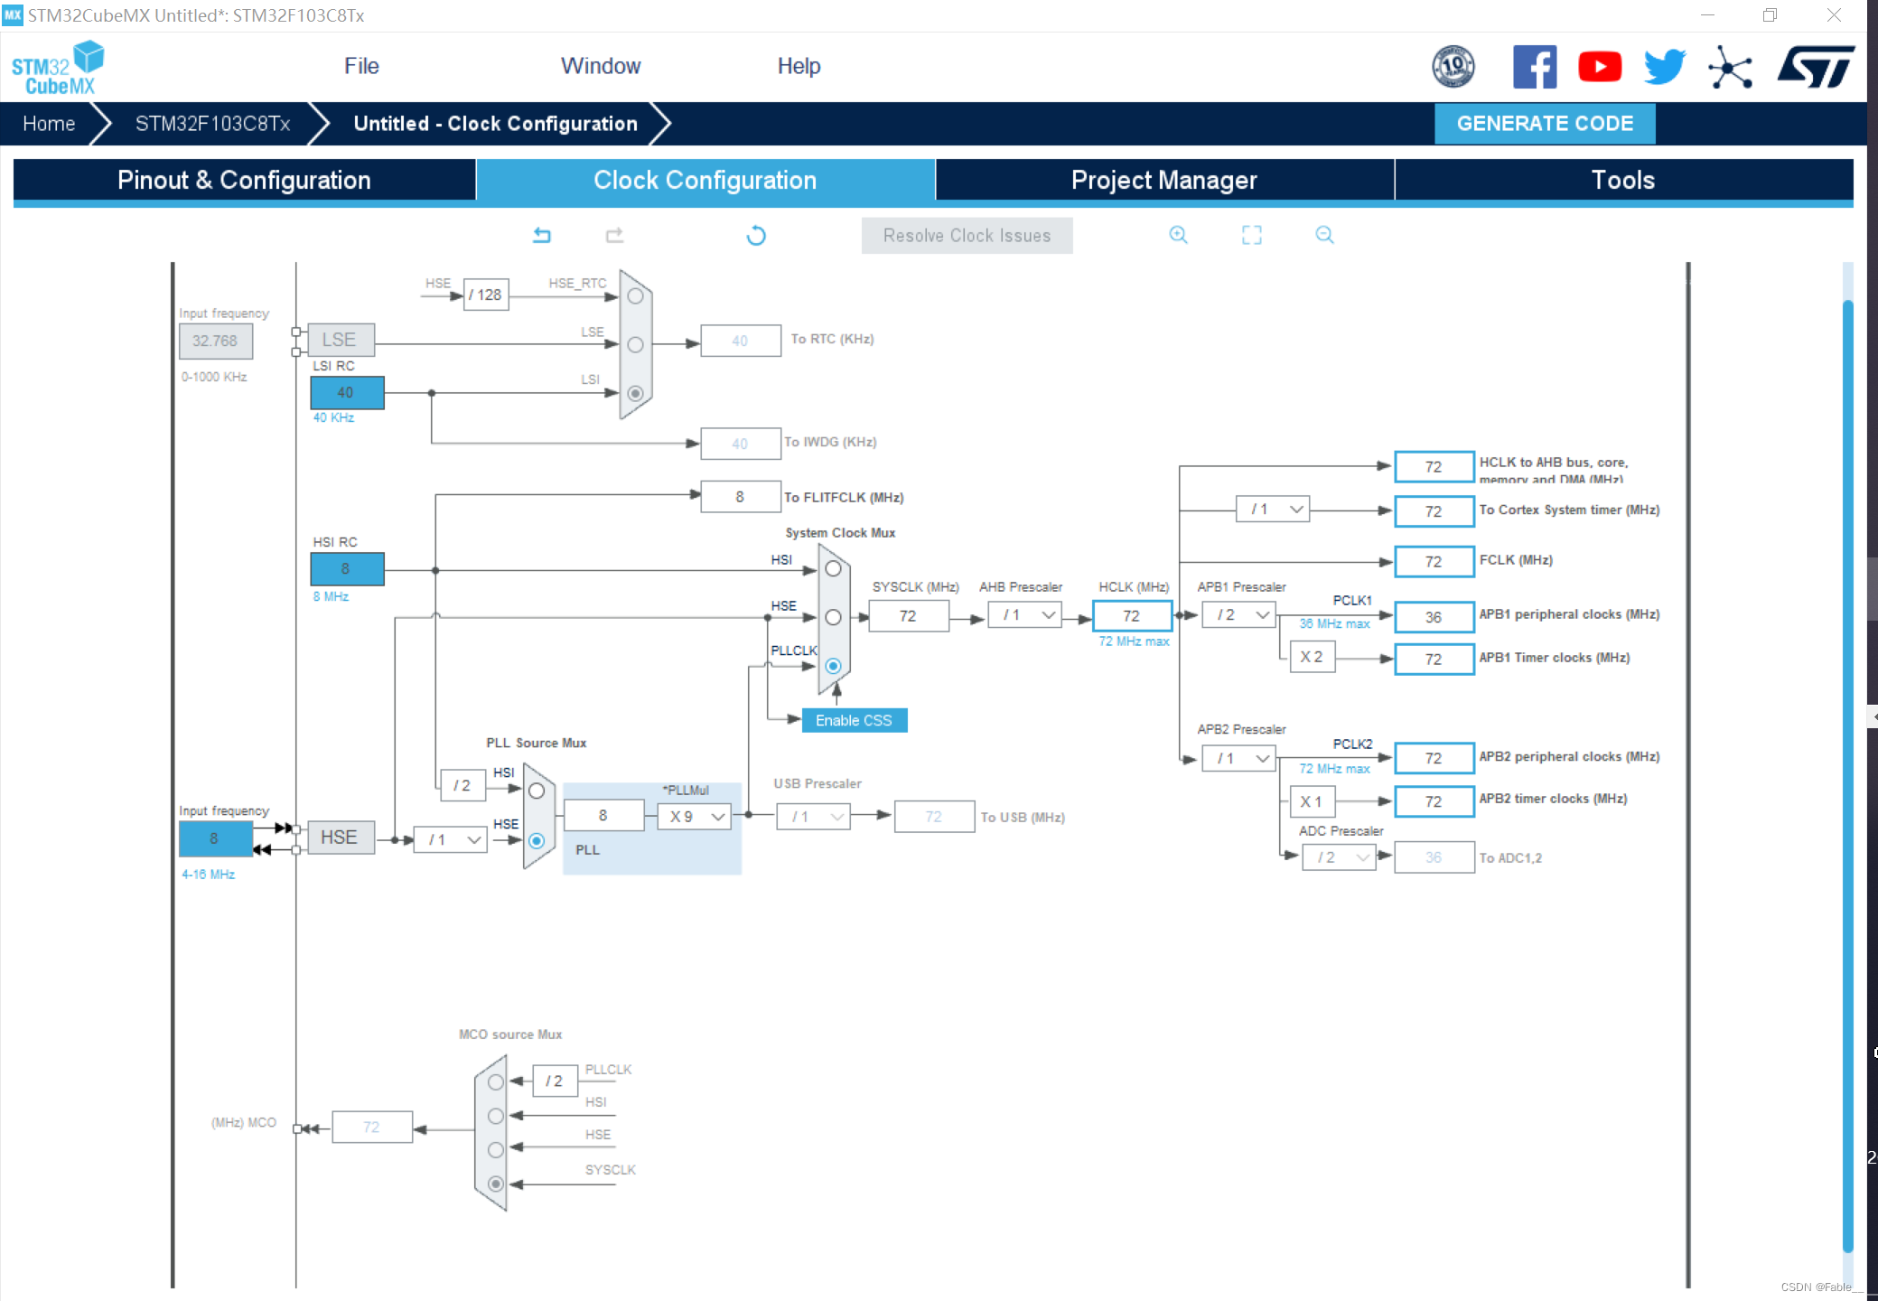Screen dimensions: 1878x1301
Task: Select HSI in System Clock Mux
Action: click(x=833, y=569)
